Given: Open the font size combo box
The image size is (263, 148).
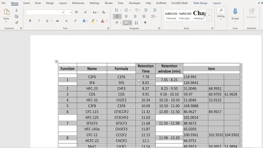Looking at the screenshot, I should pyautogui.click(x=68, y=12).
